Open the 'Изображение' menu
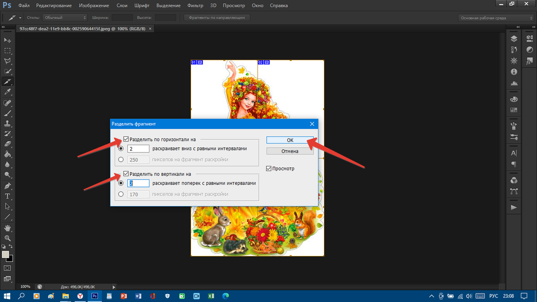 [94, 6]
